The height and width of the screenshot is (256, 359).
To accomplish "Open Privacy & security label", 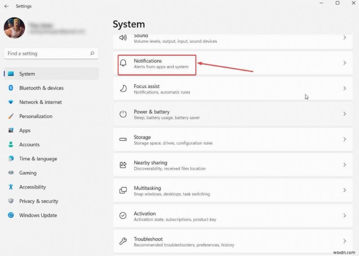I will point(39,201).
